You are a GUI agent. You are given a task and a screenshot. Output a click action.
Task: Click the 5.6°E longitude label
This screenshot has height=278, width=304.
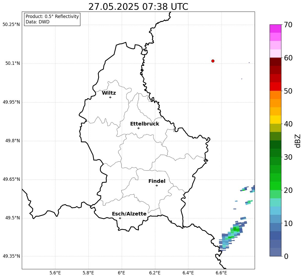[x=55, y=273]
